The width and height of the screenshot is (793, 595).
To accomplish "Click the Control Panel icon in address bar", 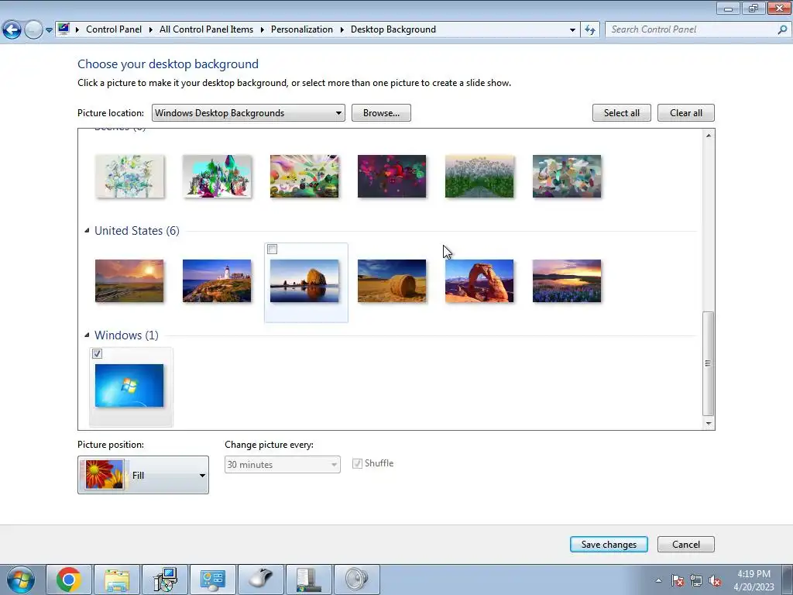I will 64,29.
